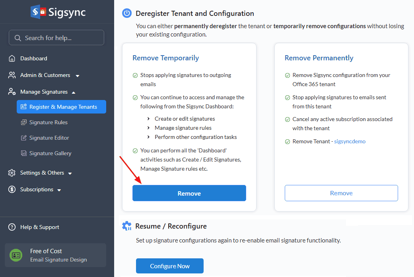
Task: Open the Signature Gallery menu item
Action: click(50, 153)
